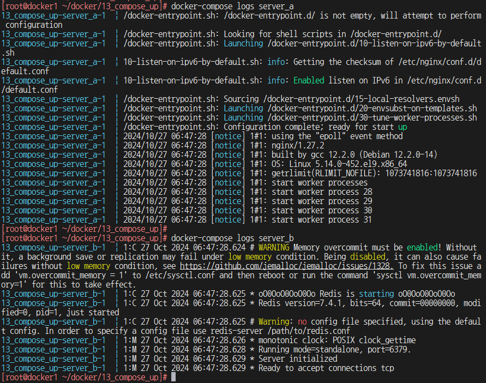
Task: Click 'using the "epoll" event method' text
Action: (x=337, y=136)
